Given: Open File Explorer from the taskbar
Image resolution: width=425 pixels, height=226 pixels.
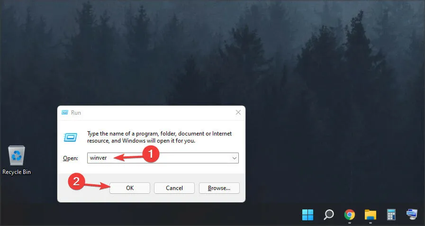Looking at the screenshot, I should 370,215.
